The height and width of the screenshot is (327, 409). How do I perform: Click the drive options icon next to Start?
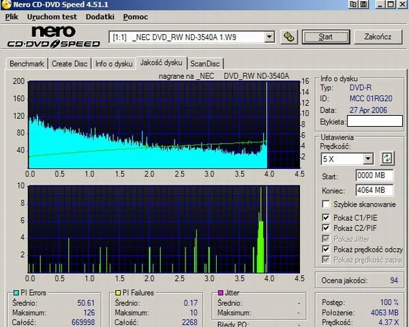coord(289,37)
